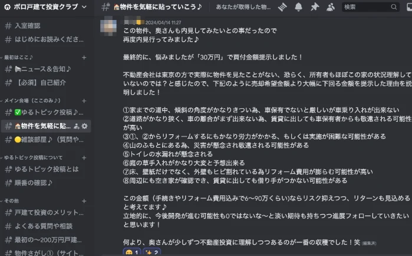412x256 pixels.
Task: Open the ニュース&告知♪ channel
Action: coord(46,69)
